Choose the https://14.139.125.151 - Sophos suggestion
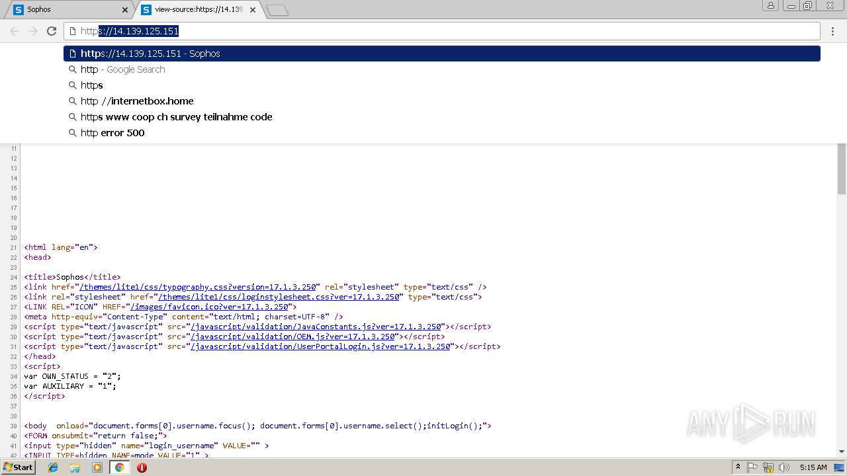The width and height of the screenshot is (847, 476). point(441,54)
